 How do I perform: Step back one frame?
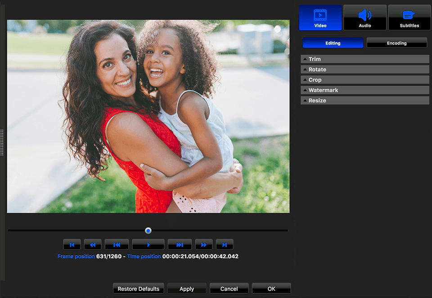pyautogui.click(x=117, y=244)
